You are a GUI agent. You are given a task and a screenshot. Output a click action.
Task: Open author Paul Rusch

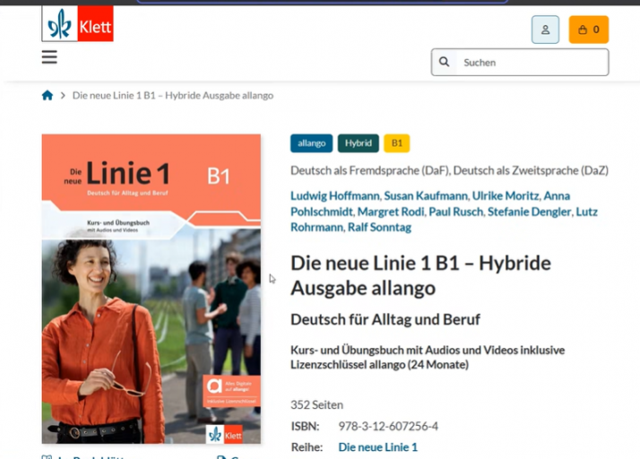point(455,212)
